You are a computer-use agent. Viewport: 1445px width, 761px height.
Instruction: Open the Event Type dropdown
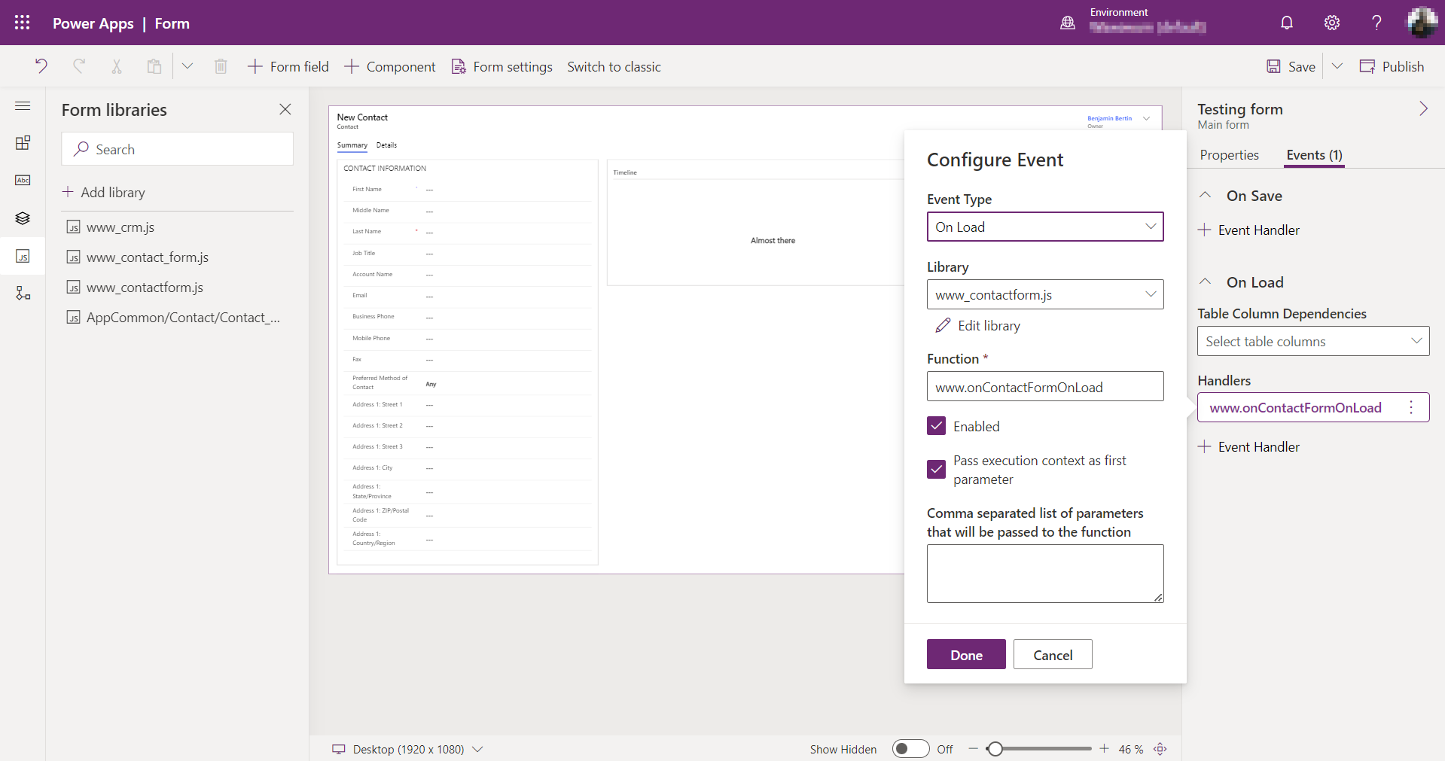[x=1044, y=227]
